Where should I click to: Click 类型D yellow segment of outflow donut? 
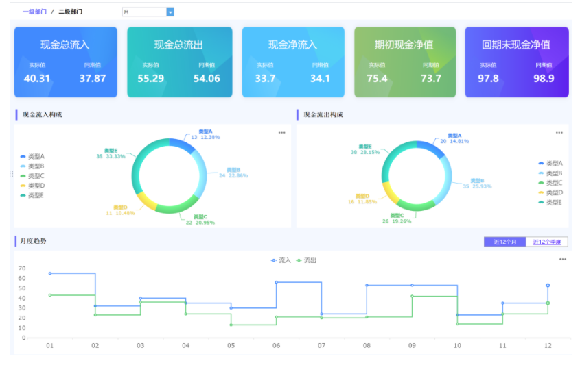tap(391, 192)
